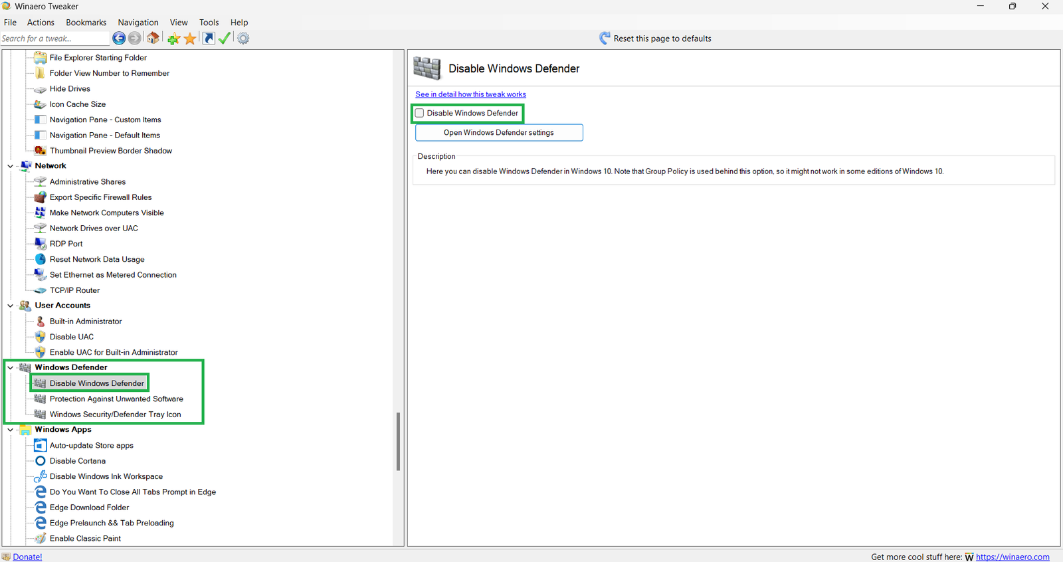Click the Search for a tweak field
Screen dimensions: 1063x562
coord(54,39)
